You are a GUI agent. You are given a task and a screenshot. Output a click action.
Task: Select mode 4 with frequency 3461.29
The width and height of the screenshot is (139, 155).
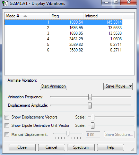point(63,39)
